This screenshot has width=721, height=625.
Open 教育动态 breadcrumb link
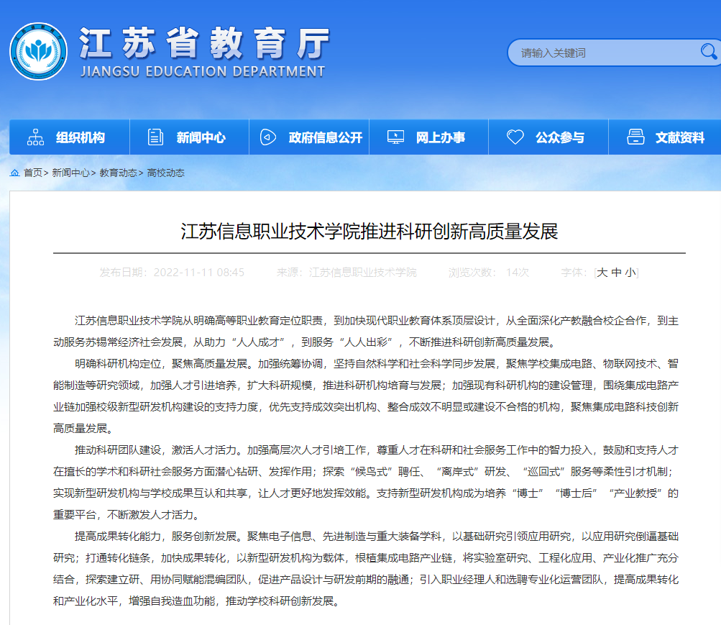point(118,173)
